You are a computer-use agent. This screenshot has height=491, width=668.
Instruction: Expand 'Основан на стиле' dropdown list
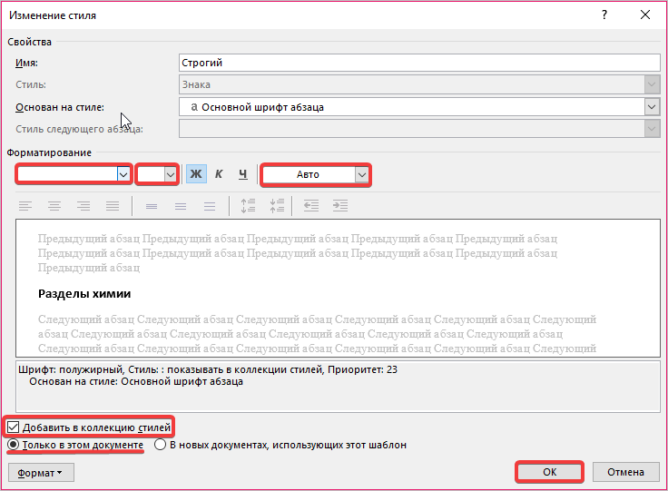click(x=652, y=107)
